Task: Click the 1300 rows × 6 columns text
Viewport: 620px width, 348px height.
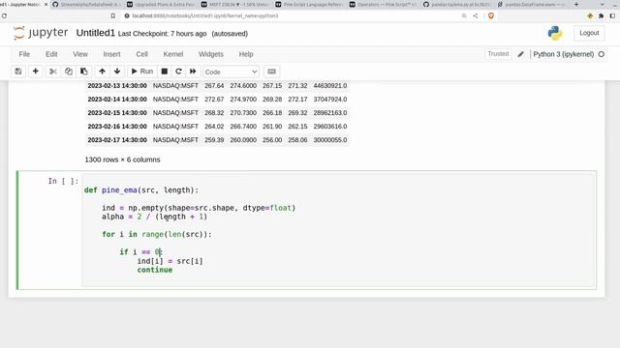Action: [122, 159]
